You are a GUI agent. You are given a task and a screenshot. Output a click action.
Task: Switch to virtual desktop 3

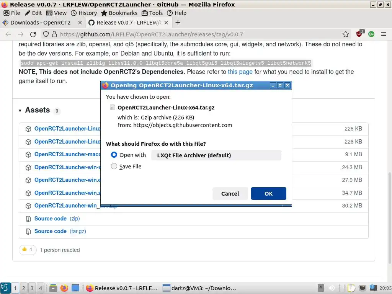click(32, 288)
